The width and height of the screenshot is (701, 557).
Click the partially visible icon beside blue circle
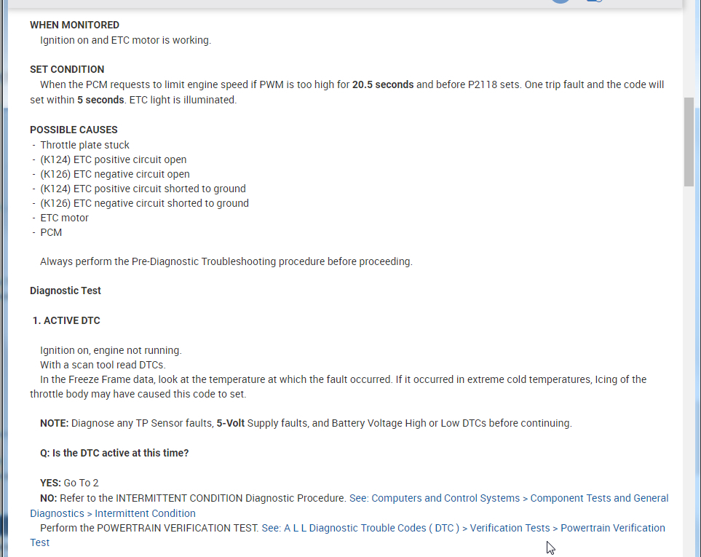594,1
